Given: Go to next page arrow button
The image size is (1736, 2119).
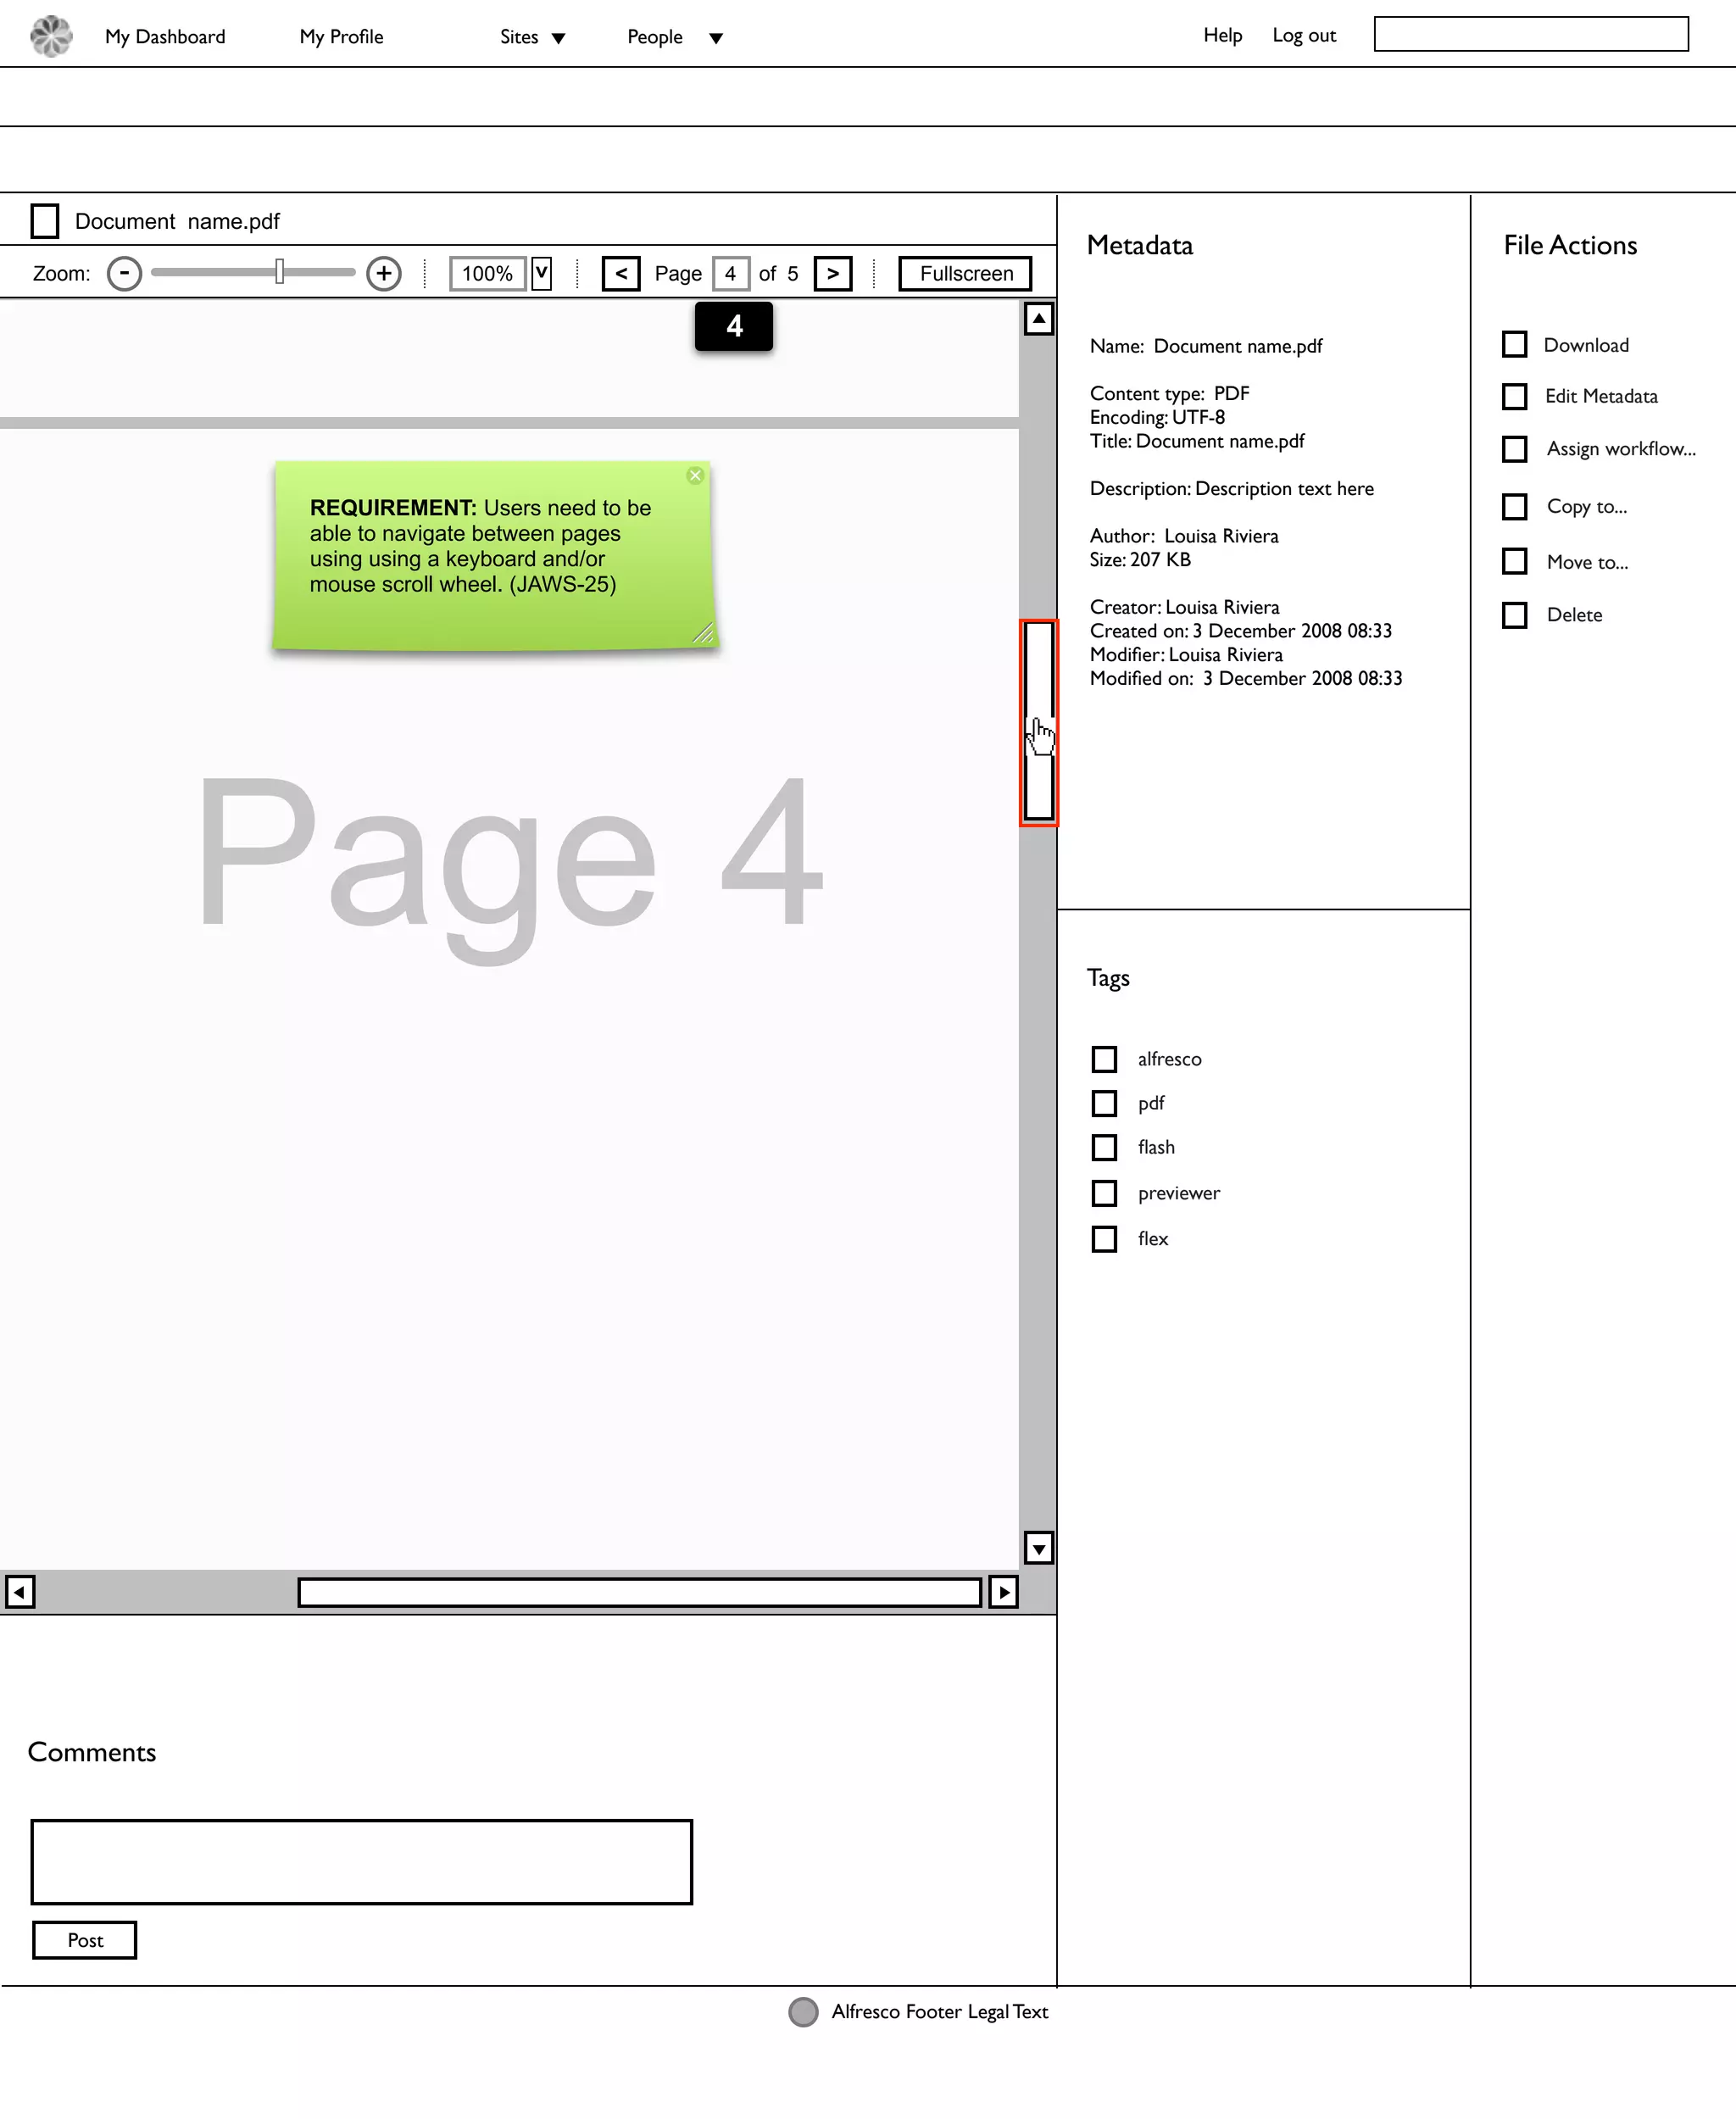Looking at the screenshot, I should 832,273.
